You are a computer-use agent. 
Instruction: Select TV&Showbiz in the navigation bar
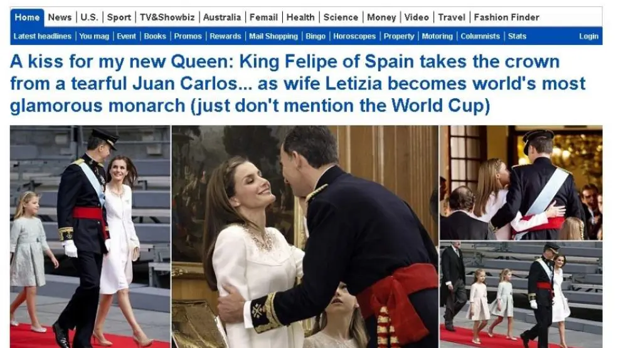click(167, 18)
